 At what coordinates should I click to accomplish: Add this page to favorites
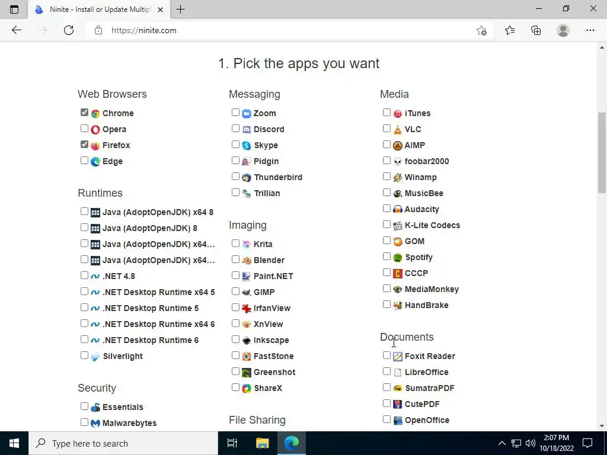481,30
